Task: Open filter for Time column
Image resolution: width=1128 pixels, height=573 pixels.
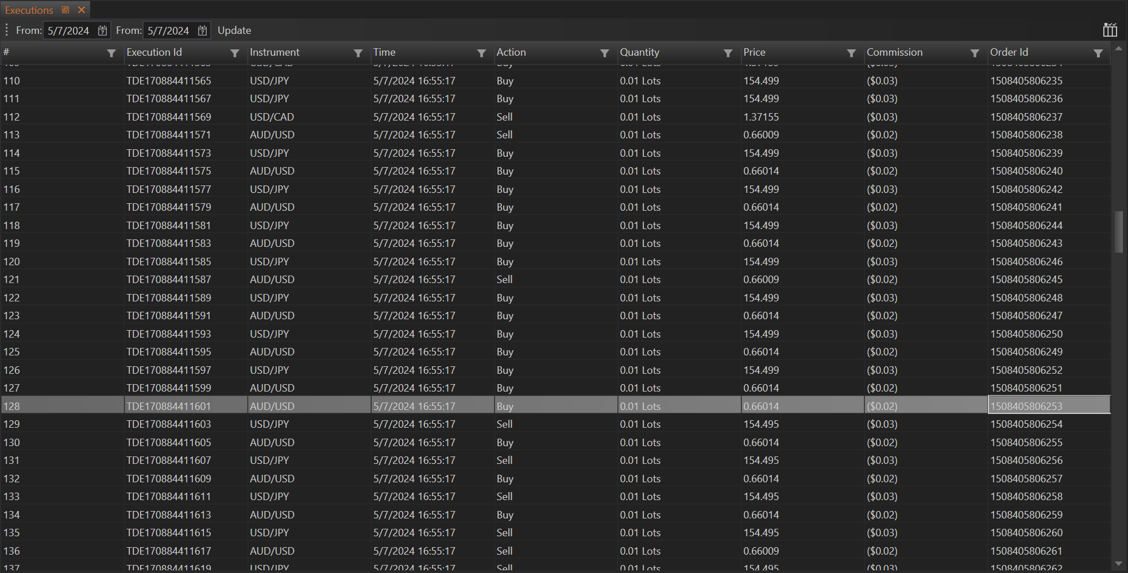Action: 481,53
